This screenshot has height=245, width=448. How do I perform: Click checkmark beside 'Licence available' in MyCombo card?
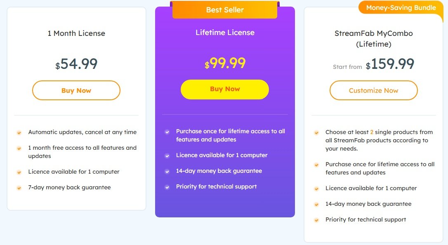(316, 188)
